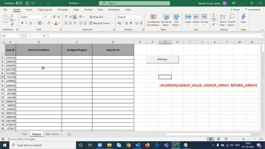This screenshot has height=149, width=265.
Task: Click the Font Color letter A icon
Action: pos(56,23)
